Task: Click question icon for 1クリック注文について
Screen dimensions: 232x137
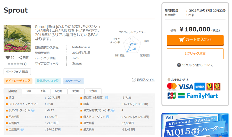Action: [x=179, y=65]
